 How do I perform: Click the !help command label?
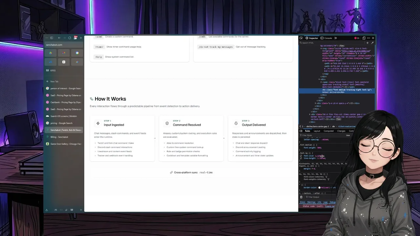click(x=98, y=57)
